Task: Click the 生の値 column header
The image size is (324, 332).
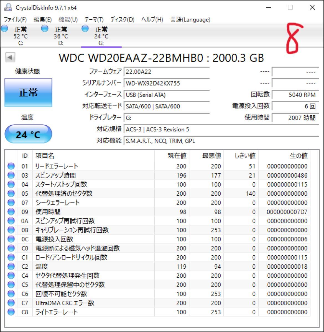Action: tap(285, 156)
